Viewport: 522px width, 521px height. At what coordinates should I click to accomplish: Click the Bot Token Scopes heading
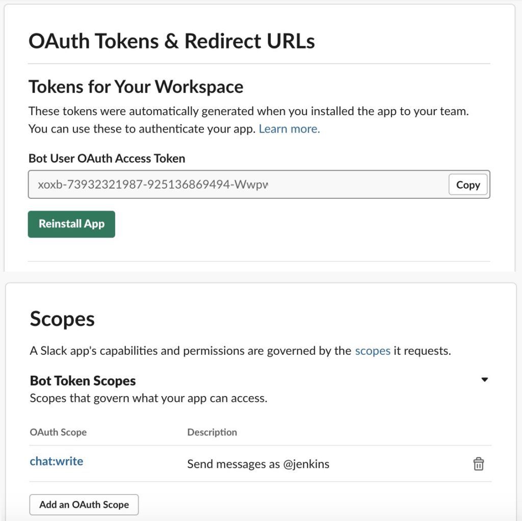(83, 380)
